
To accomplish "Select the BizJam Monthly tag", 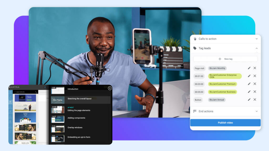I will [217, 68].
